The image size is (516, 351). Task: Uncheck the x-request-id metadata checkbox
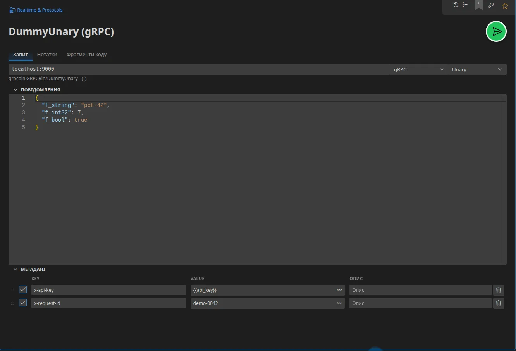[23, 303]
